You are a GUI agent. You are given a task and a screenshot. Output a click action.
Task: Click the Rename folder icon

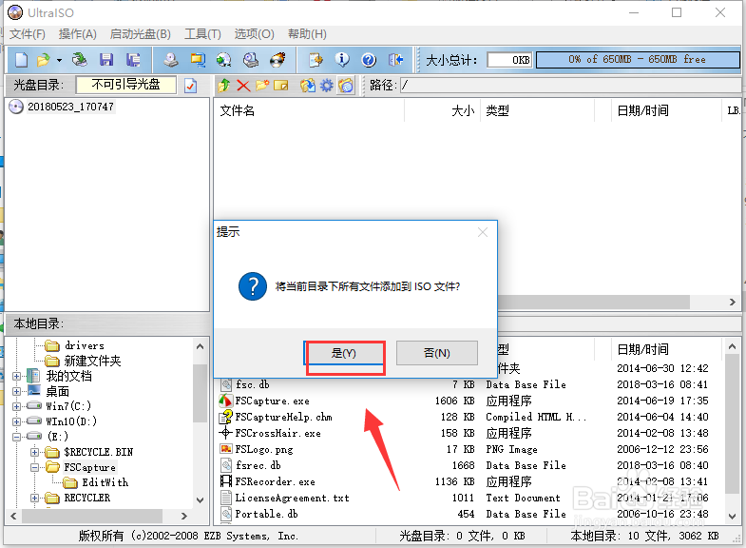pyautogui.click(x=281, y=86)
